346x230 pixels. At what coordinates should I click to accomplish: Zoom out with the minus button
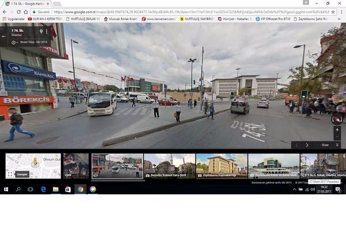[x=337, y=137]
